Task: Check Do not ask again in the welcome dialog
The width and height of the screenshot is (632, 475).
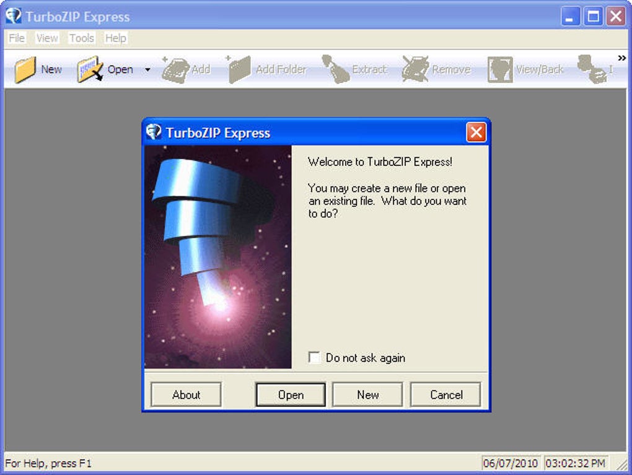Action: 314,357
